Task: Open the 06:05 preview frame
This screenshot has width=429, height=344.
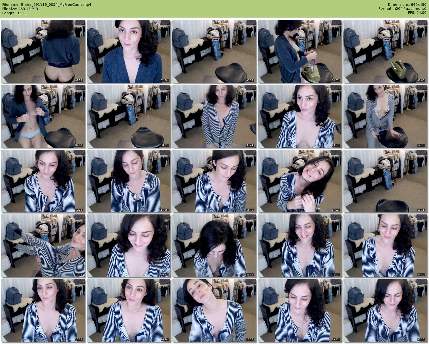Action: (385, 51)
